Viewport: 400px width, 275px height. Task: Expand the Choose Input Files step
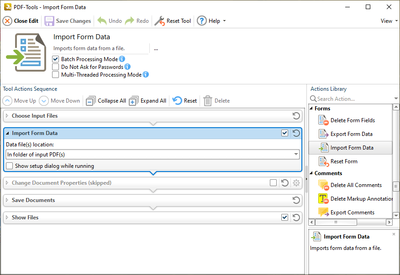pyautogui.click(x=7, y=116)
